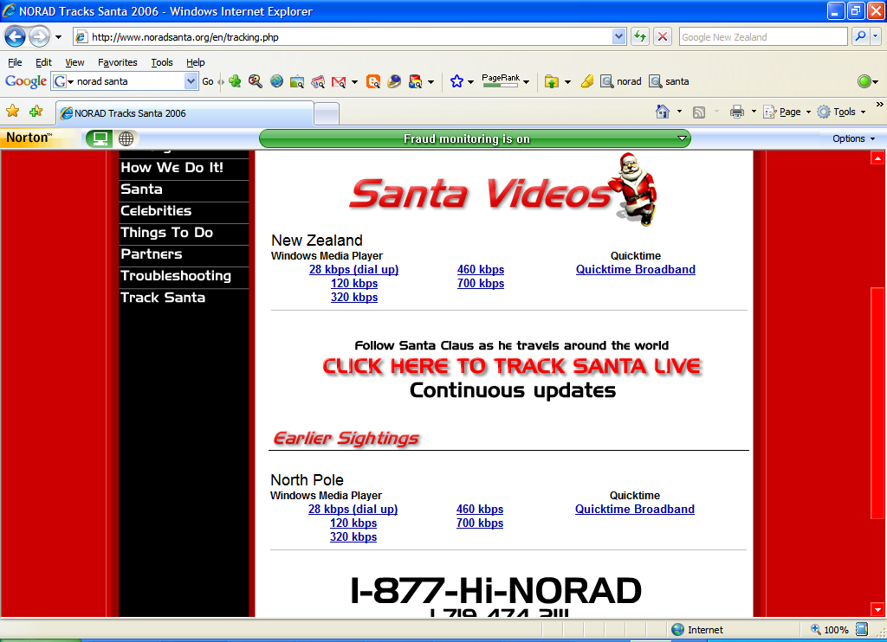Click the Google New Zealand search field
Image resolution: width=887 pixels, height=642 pixels.
(x=763, y=36)
